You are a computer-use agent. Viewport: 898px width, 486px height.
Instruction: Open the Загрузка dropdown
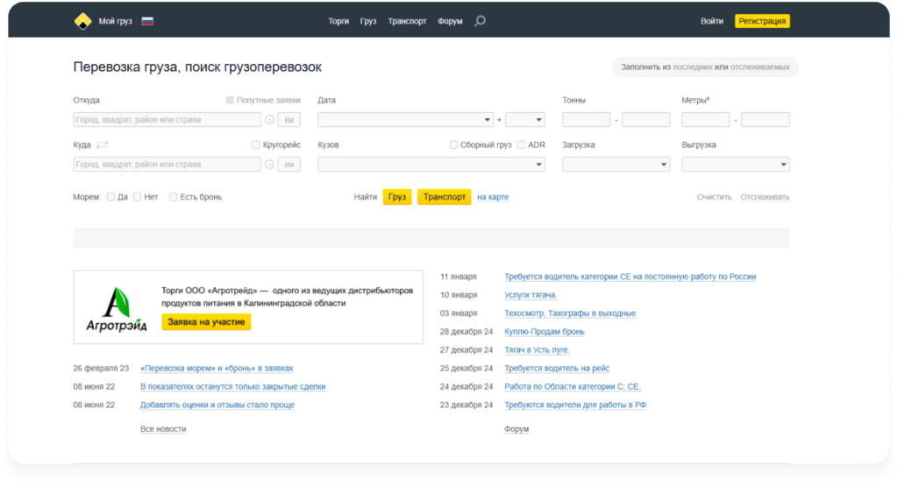[616, 164]
